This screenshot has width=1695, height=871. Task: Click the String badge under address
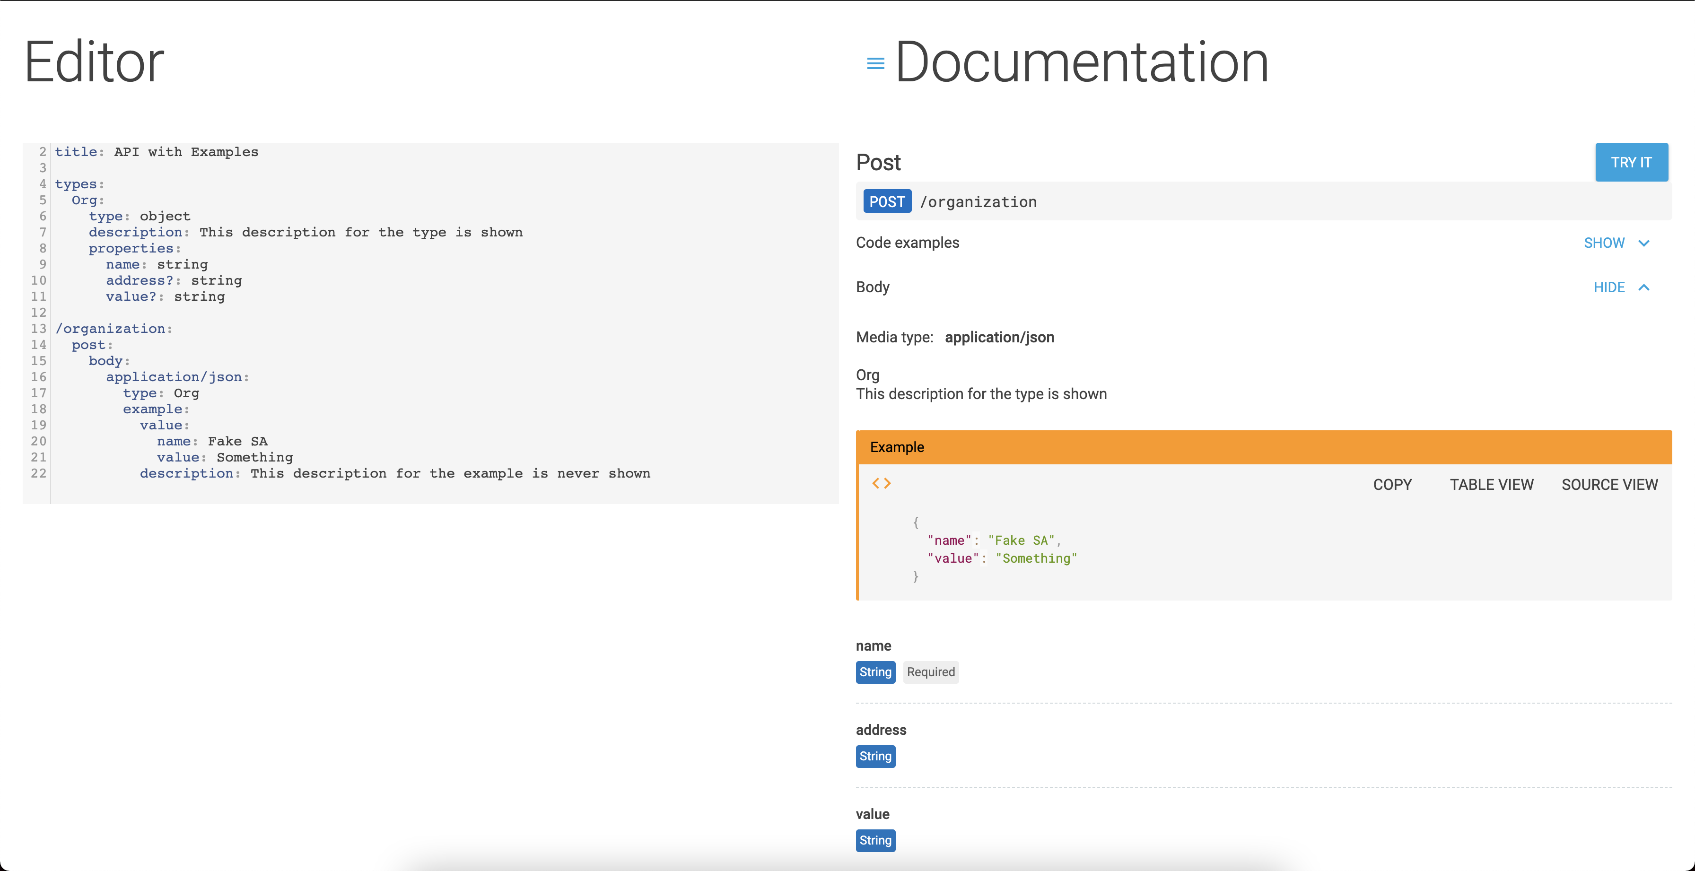click(875, 757)
